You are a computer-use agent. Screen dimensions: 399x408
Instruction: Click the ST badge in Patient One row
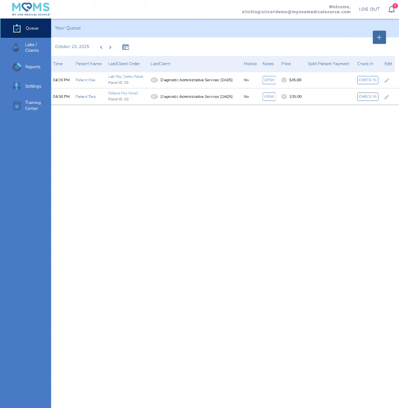point(154,80)
